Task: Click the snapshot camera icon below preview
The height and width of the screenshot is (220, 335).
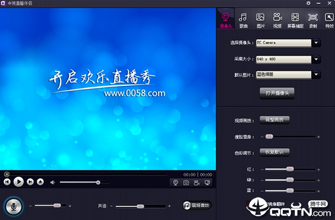Action: point(186,183)
